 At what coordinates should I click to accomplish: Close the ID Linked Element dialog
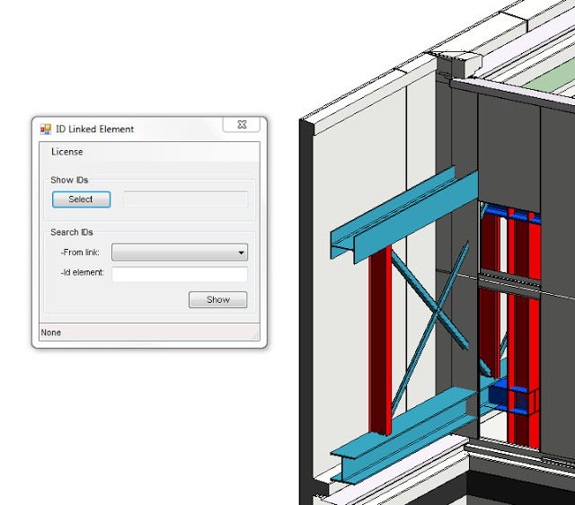242,125
